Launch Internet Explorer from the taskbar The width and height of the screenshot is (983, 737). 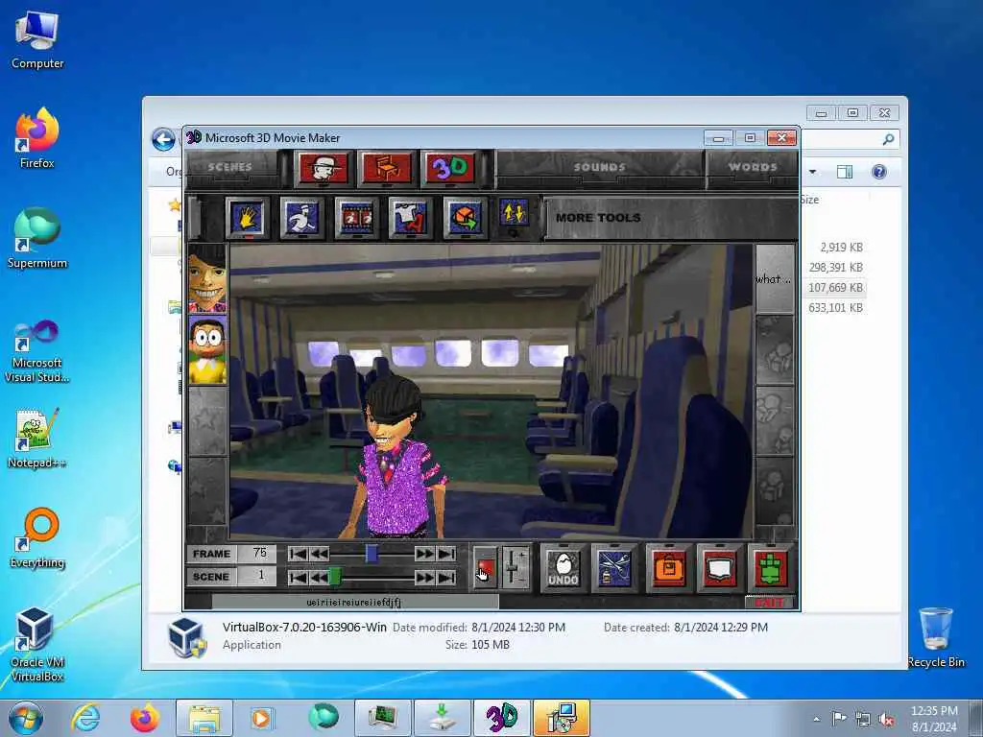tap(85, 718)
